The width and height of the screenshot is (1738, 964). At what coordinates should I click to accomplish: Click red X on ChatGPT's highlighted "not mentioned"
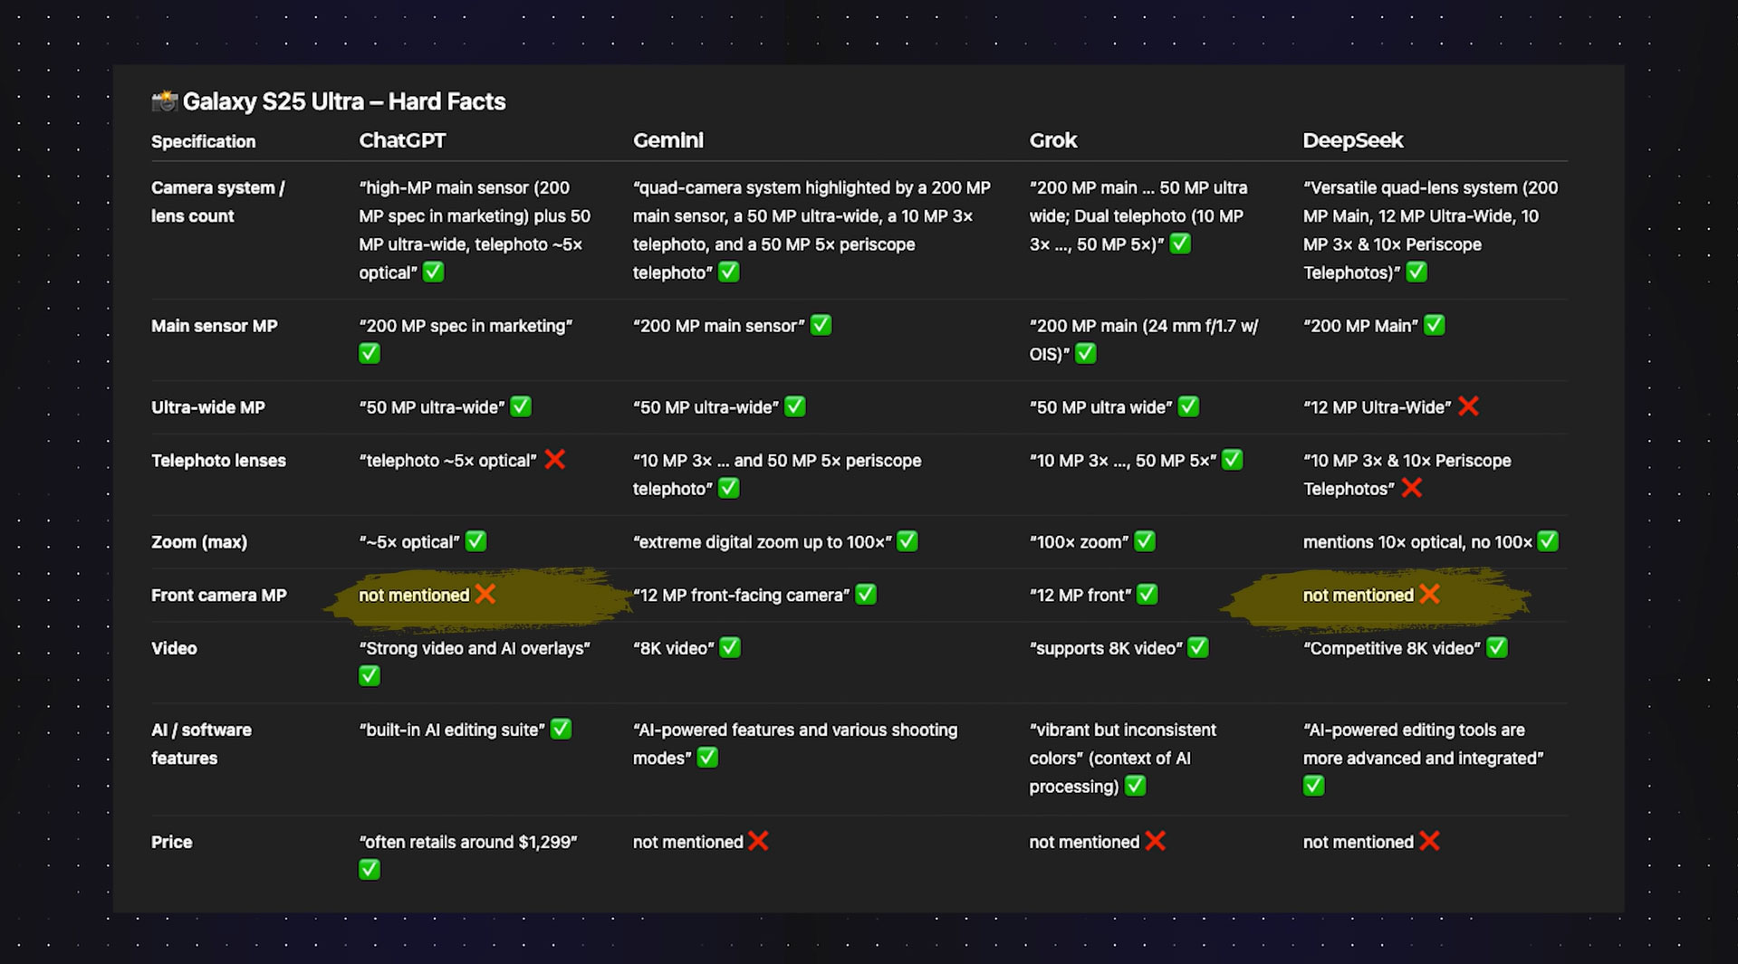485,594
